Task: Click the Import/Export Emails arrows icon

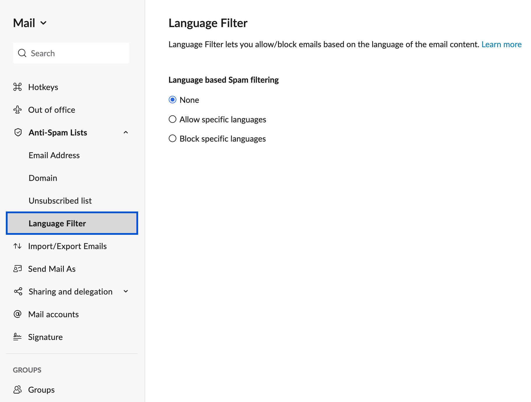Action: (17, 246)
